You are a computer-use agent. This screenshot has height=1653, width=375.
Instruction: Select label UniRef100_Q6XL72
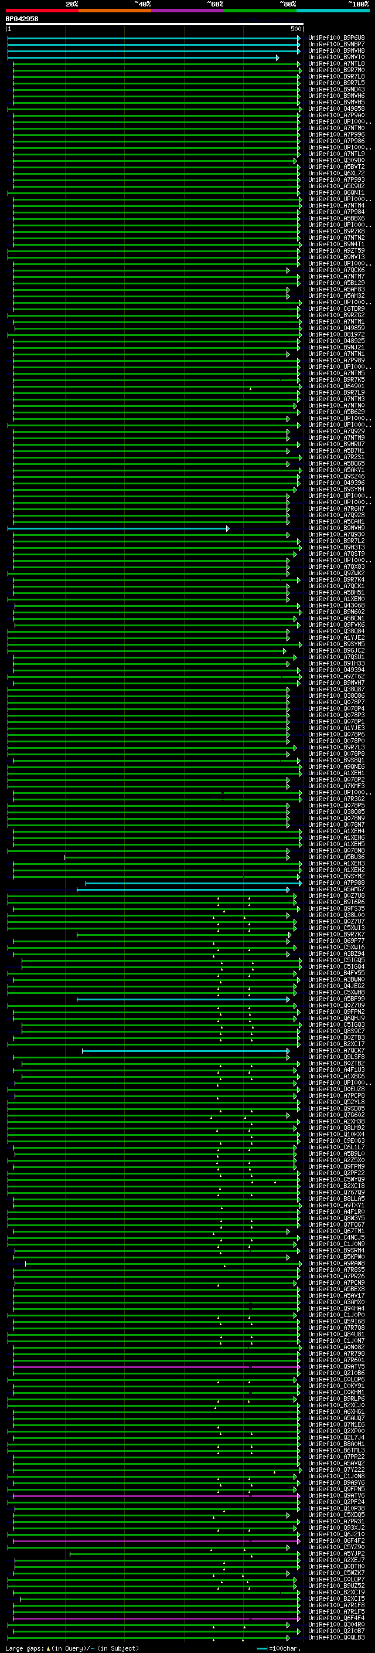336,173
